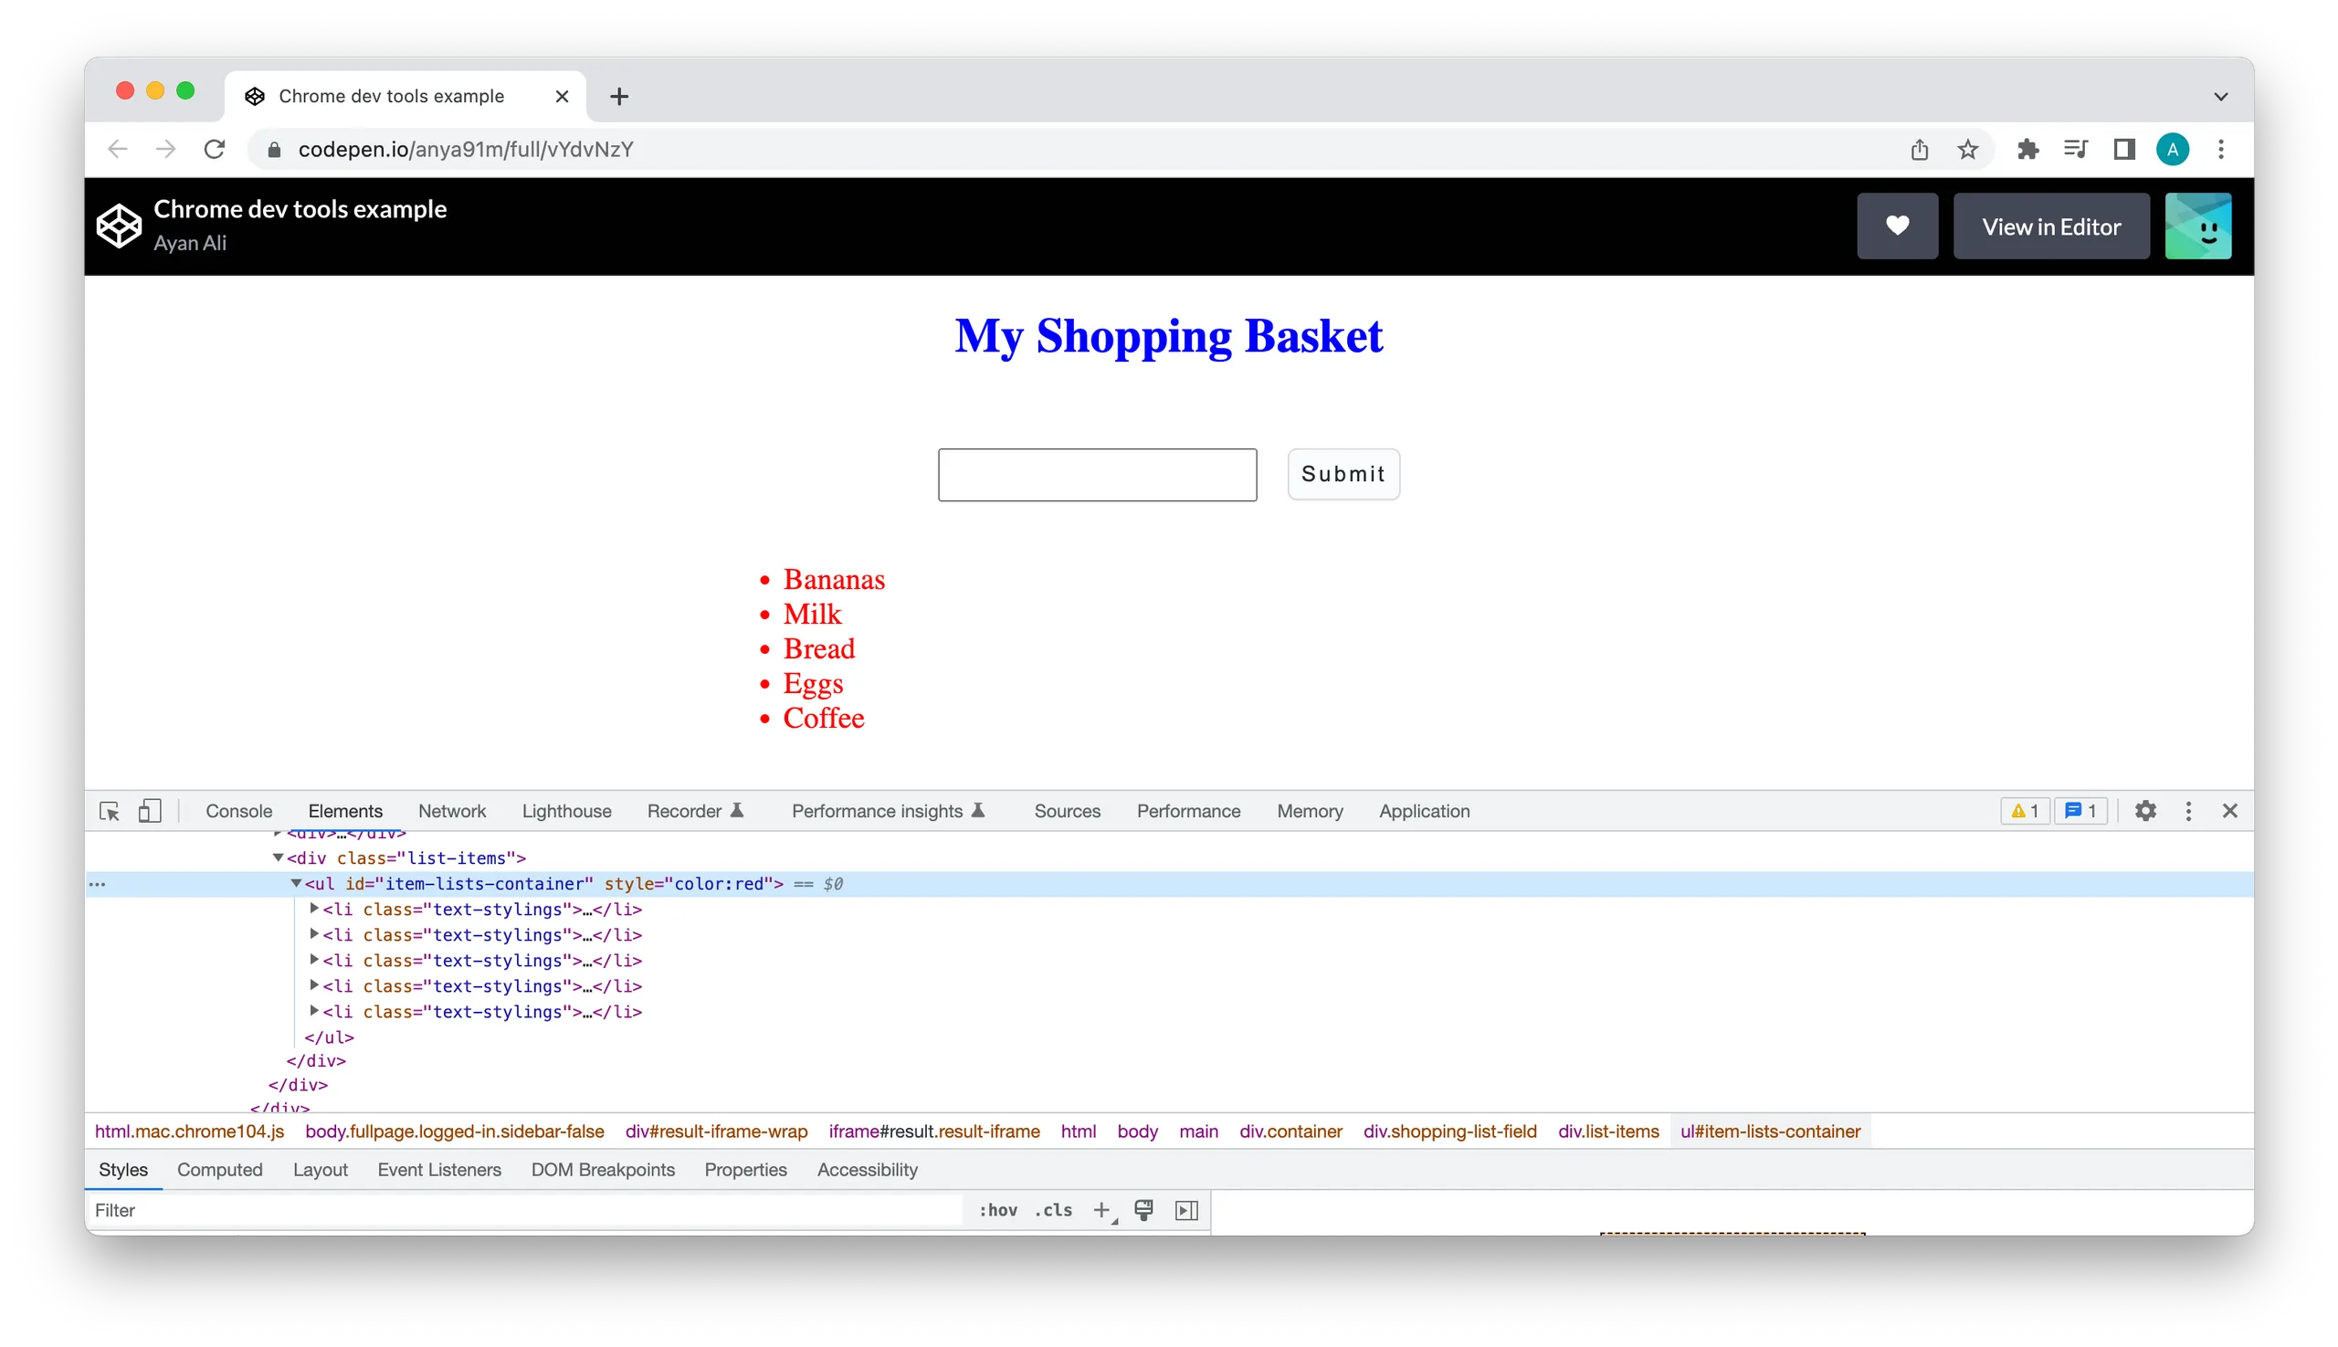2338x1347 pixels.
Task: Switch to the Network tab
Action: [451, 811]
